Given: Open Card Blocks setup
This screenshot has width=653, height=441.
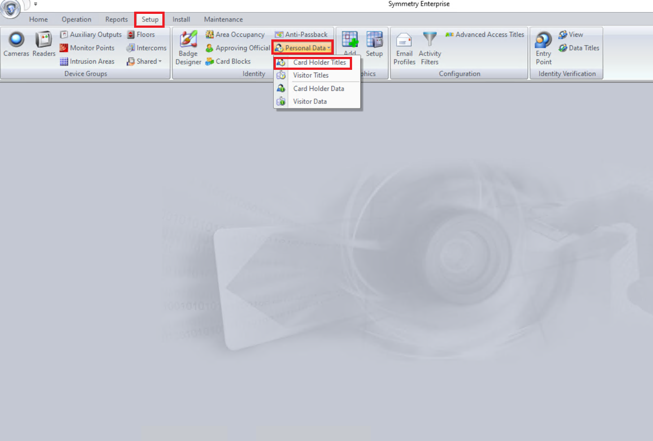Looking at the screenshot, I should 228,61.
